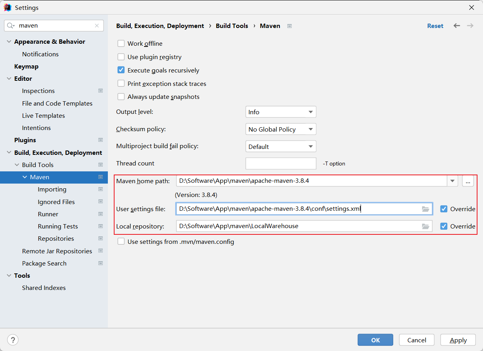Click the help question mark icon
The image size is (483, 351).
[13, 340]
